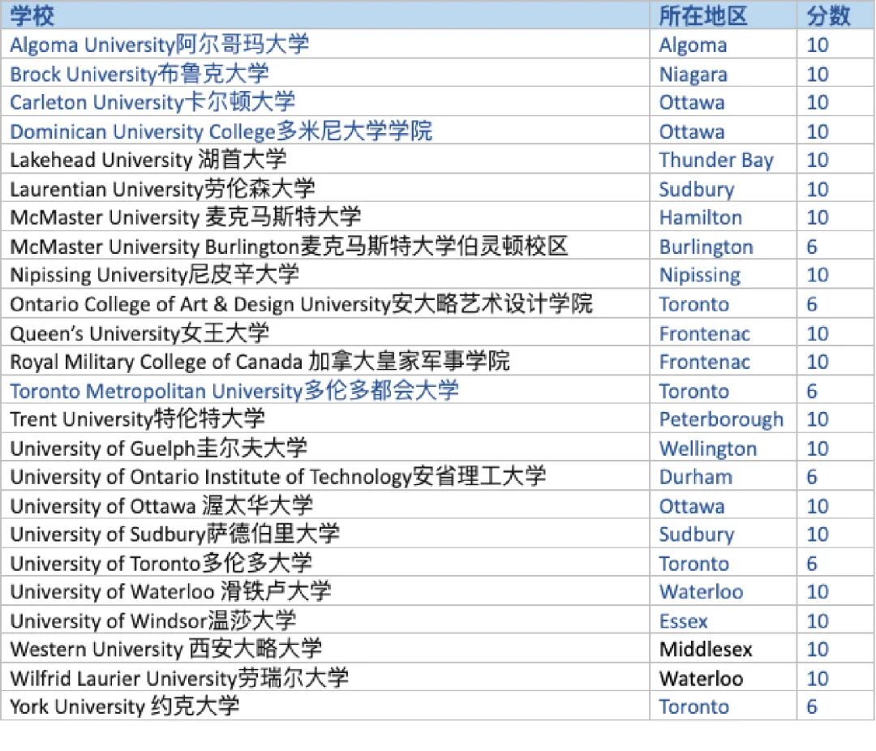Open the Dominican University College link

click(221, 131)
